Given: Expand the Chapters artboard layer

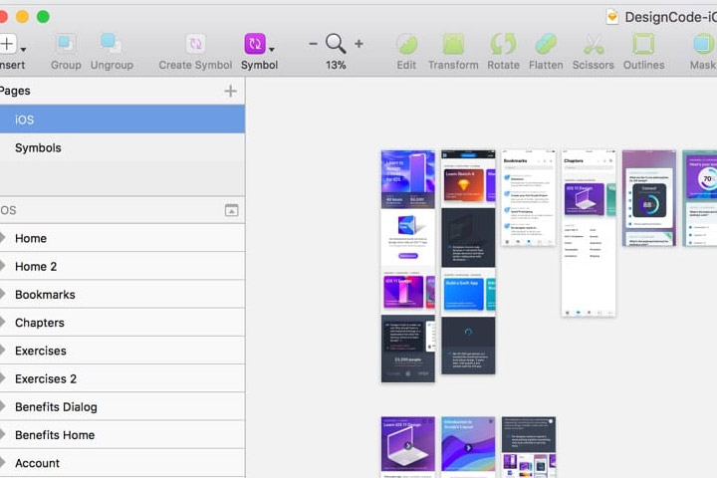Looking at the screenshot, I should pyautogui.click(x=3, y=322).
